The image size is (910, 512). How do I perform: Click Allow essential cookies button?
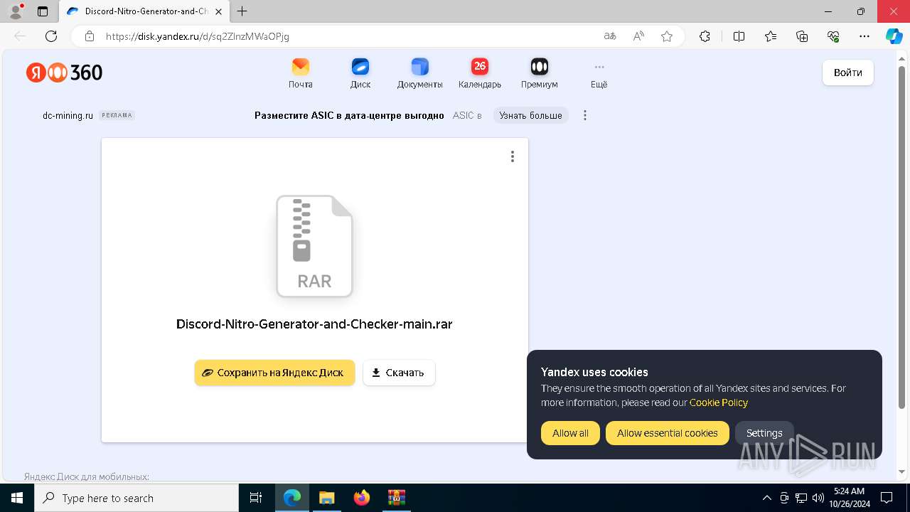(x=668, y=433)
